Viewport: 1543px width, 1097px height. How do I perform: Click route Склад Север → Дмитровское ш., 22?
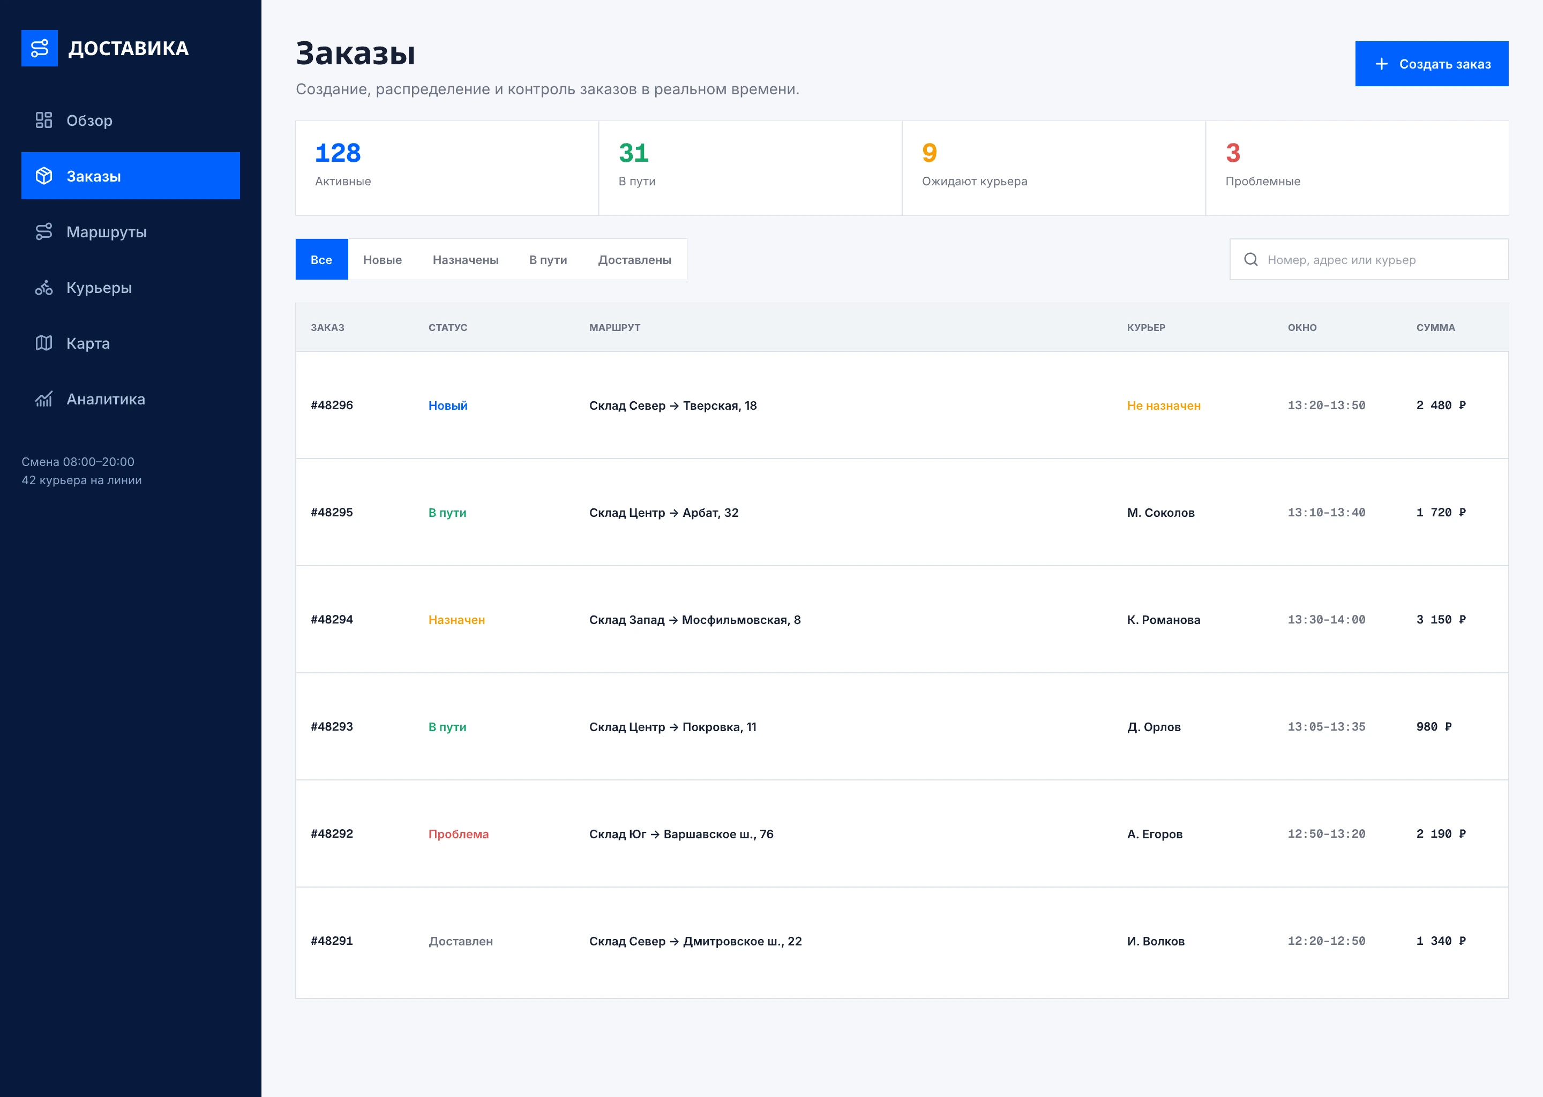point(695,941)
